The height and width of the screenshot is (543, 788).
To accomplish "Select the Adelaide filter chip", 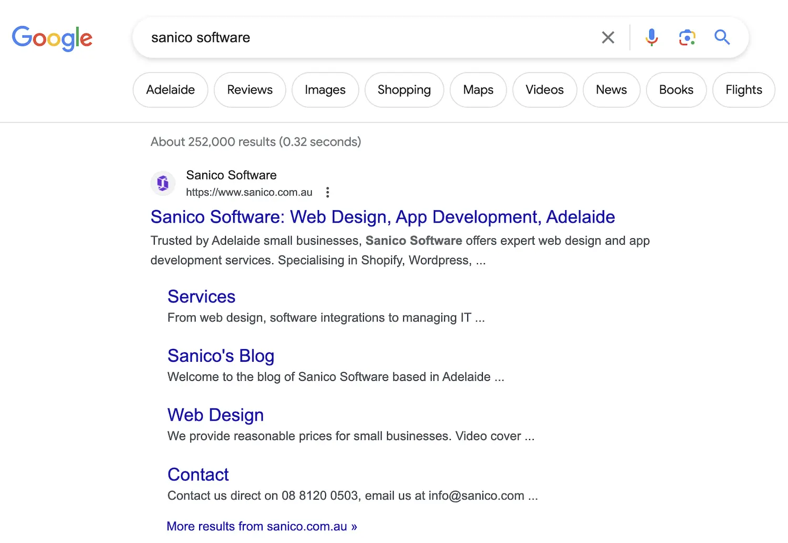I will (170, 90).
